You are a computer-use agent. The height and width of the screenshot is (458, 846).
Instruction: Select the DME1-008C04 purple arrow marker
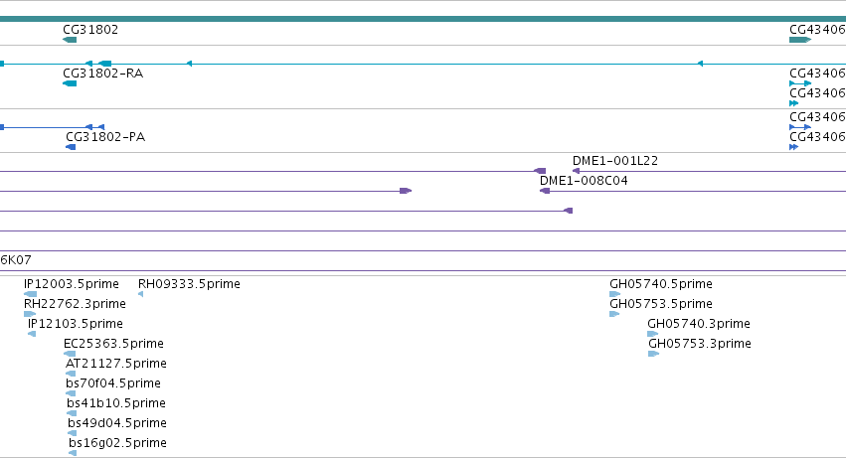545,191
